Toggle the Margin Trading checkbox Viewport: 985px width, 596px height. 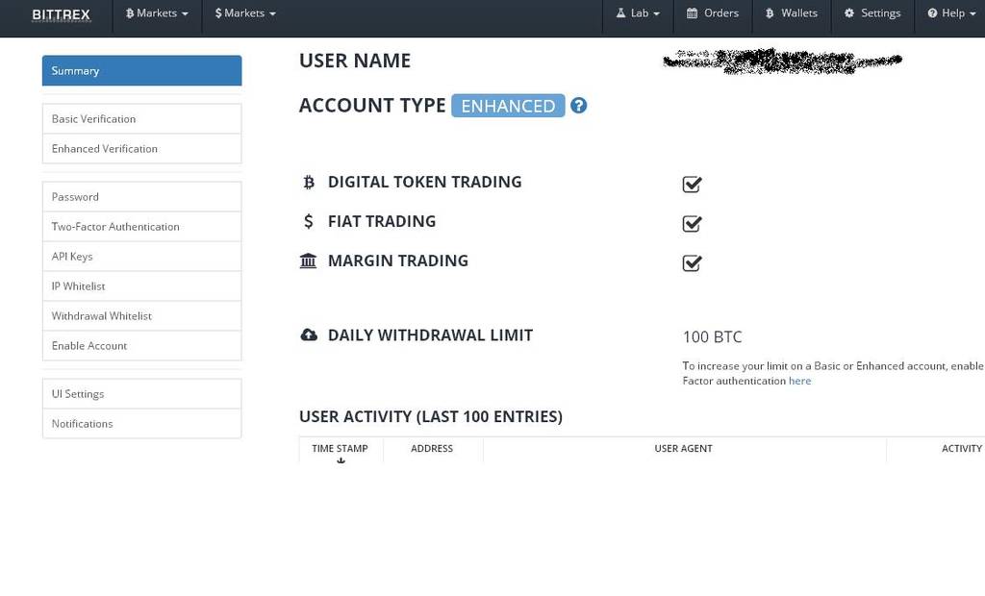coord(692,263)
